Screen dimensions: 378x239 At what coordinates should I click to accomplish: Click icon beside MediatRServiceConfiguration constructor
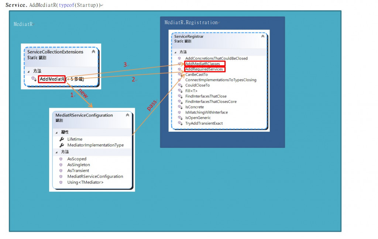pyautogui.click(x=61, y=176)
